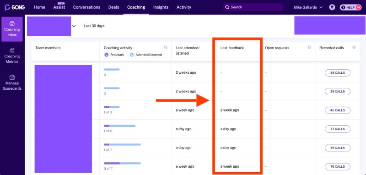The height and width of the screenshot is (175, 366).
Task: Switch to the Deals tab
Action: (113, 7)
